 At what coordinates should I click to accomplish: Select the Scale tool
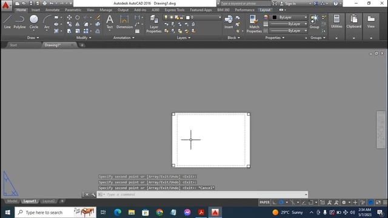point(78,31)
